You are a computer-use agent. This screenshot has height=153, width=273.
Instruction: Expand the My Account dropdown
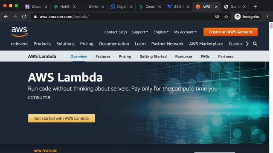click(x=185, y=32)
